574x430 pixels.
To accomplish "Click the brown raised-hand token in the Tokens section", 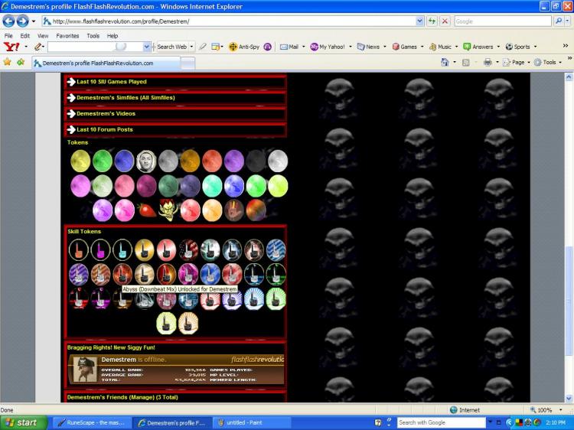I will (234, 210).
